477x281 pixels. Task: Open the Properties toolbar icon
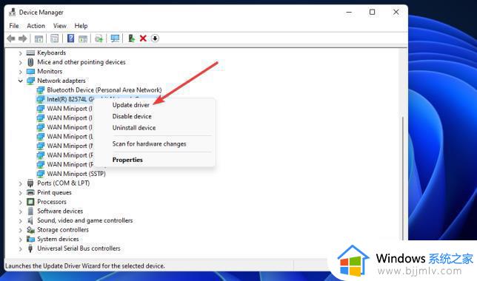[x=55, y=38]
